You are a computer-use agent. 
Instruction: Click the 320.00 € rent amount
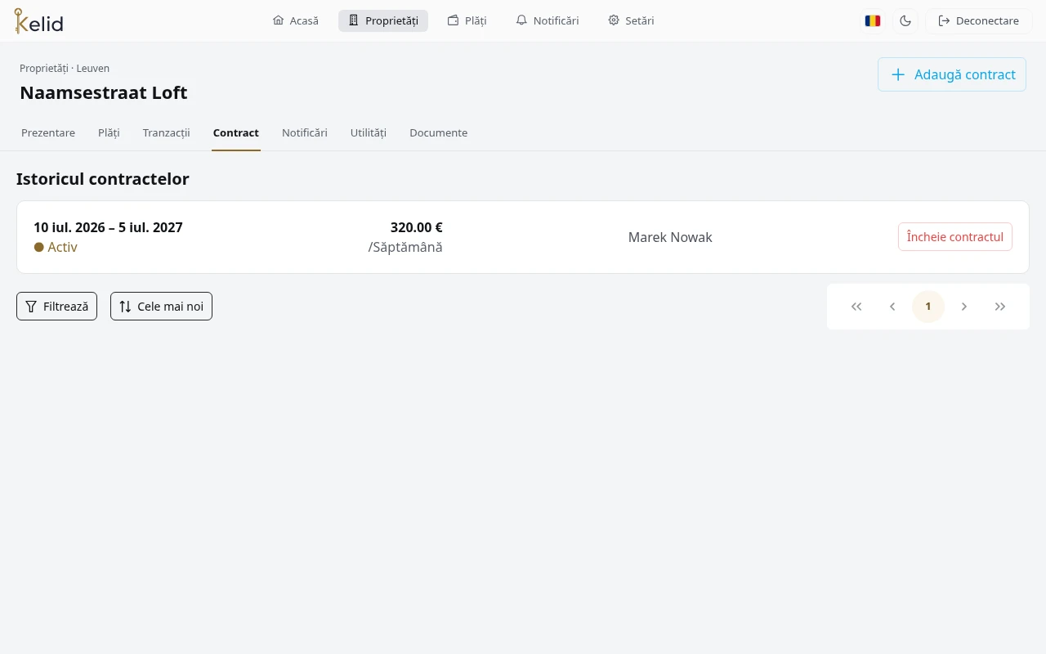[x=416, y=227]
